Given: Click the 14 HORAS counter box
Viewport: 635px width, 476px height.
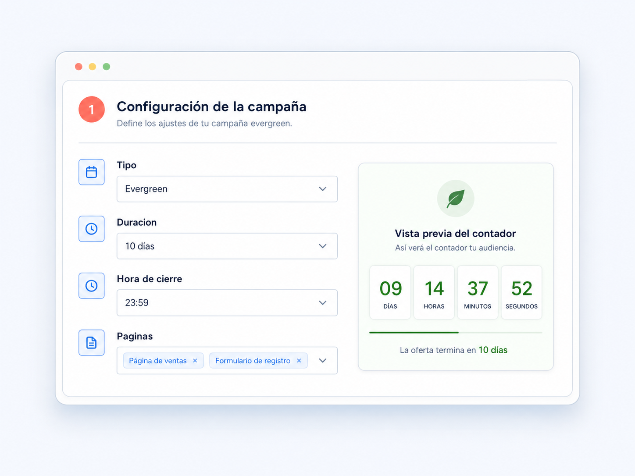Looking at the screenshot, I should (434, 292).
